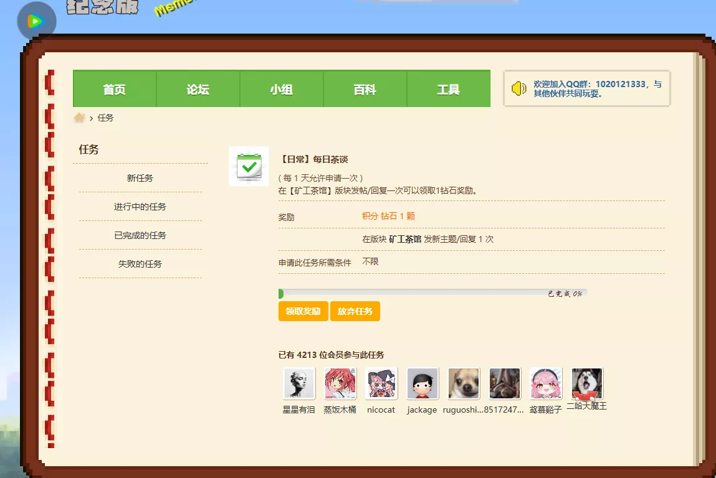The height and width of the screenshot is (478, 716).
Task: Click the home breadcrumb icon
Action: coord(79,118)
